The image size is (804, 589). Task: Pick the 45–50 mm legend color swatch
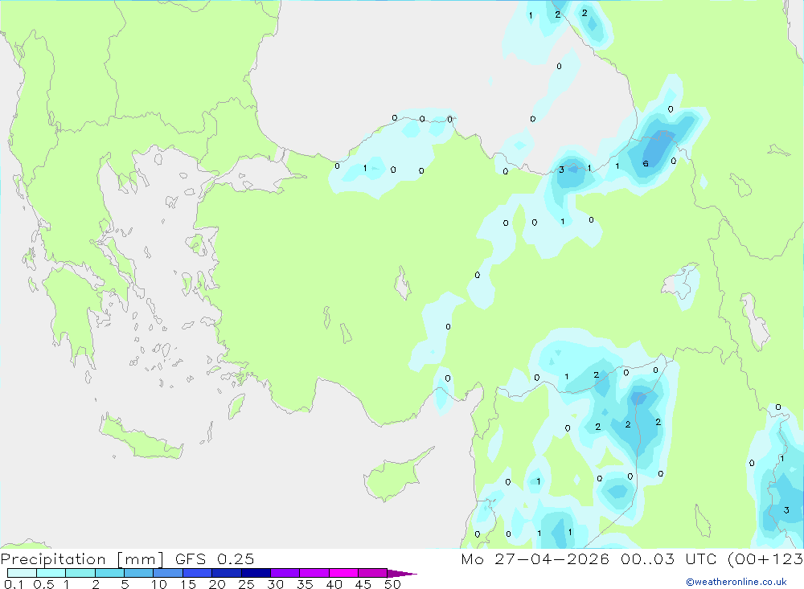tap(372, 573)
